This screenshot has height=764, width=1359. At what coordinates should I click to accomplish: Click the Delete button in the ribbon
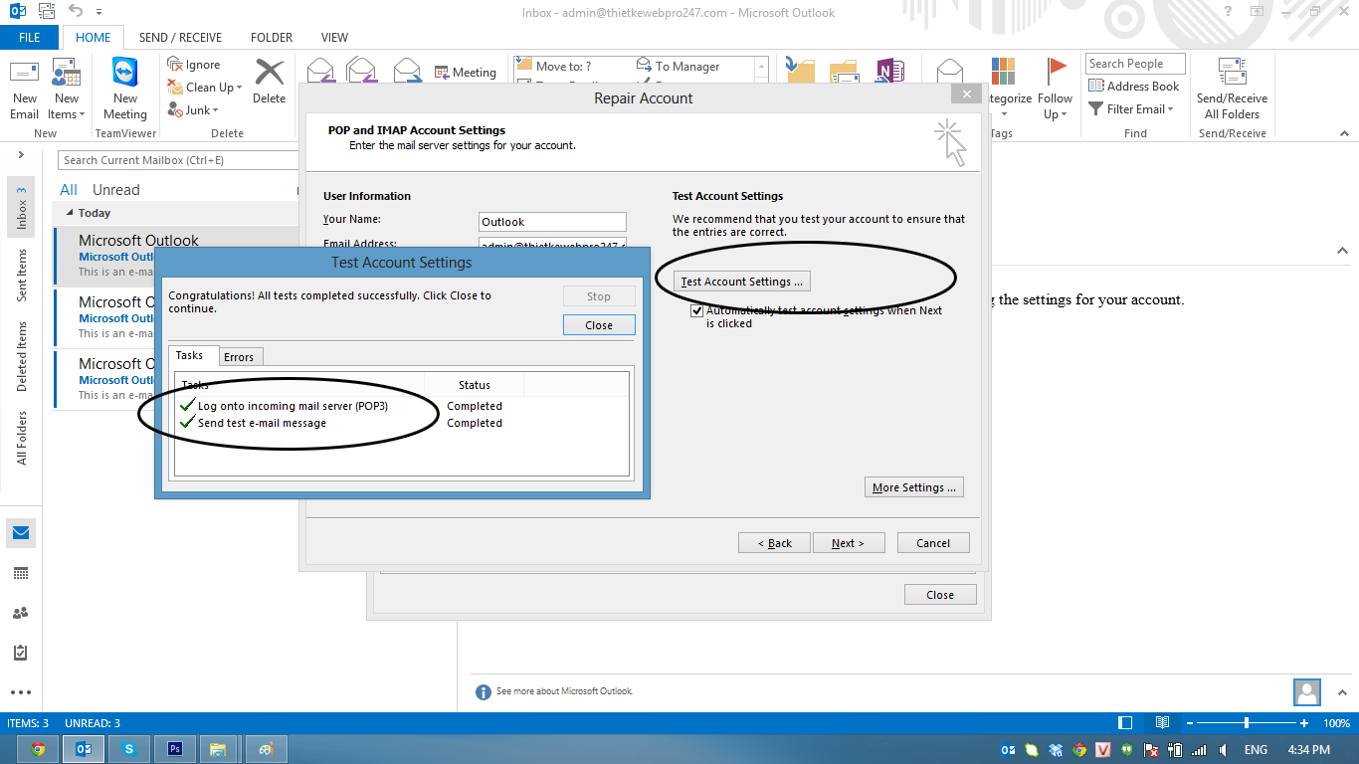coord(269,82)
